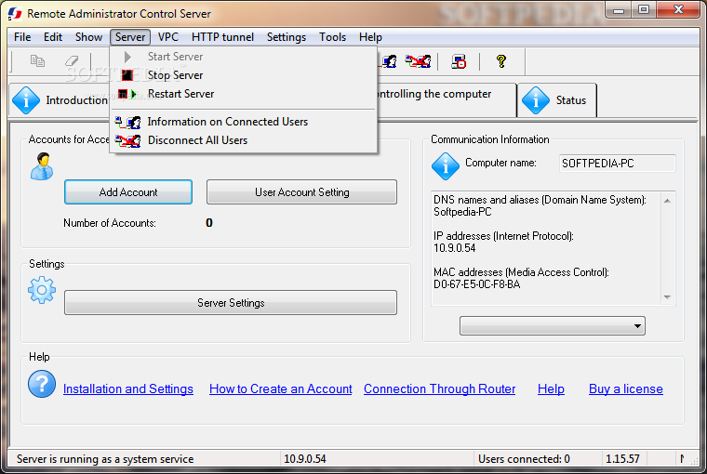
Task: Click the blue info icon beside Computer name
Action: [445, 165]
